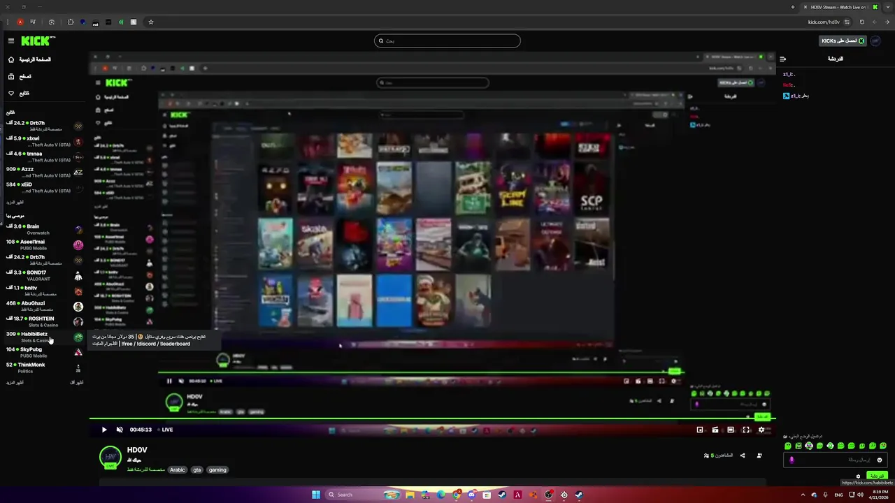
Task: Open the Home page sidebar icon
Action: click(11, 59)
